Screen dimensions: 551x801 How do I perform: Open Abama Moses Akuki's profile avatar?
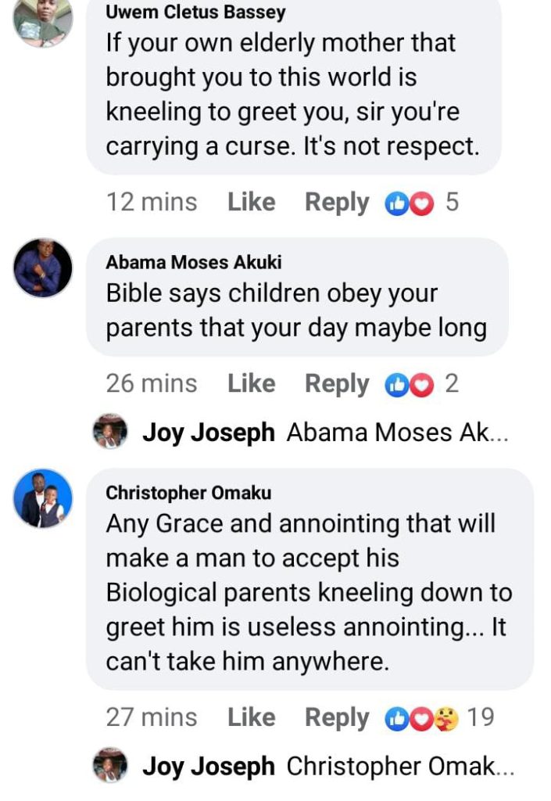[x=43, y=268]
